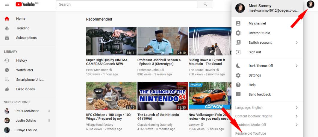View Liked videos list
The height and width of the screenshot is (137, 318).
(25, 89)
